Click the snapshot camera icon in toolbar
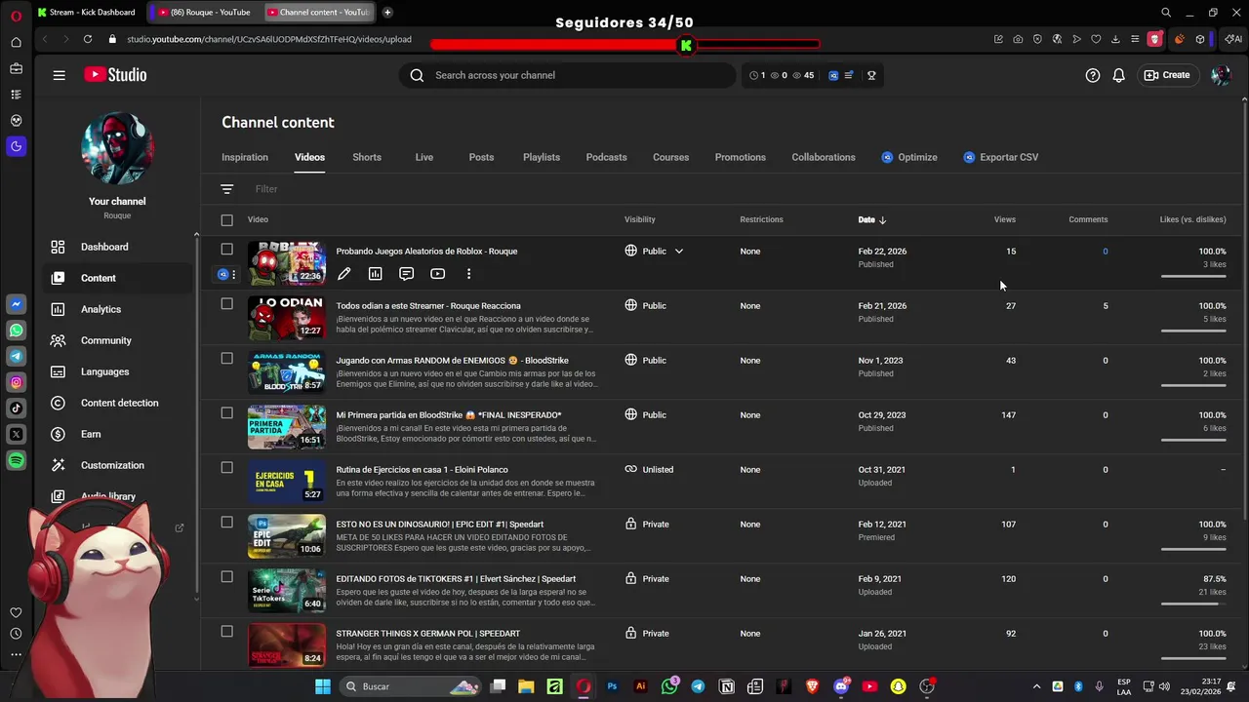 1018,39
